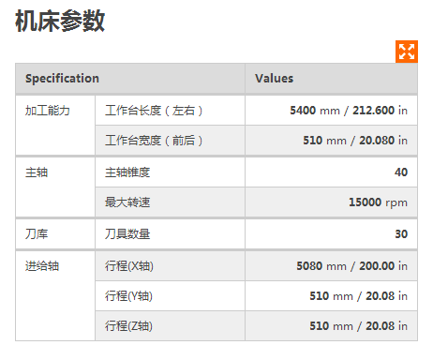Click the 工作台宽度（前后）row label
The image size is (433, 360).
(154, 141)
